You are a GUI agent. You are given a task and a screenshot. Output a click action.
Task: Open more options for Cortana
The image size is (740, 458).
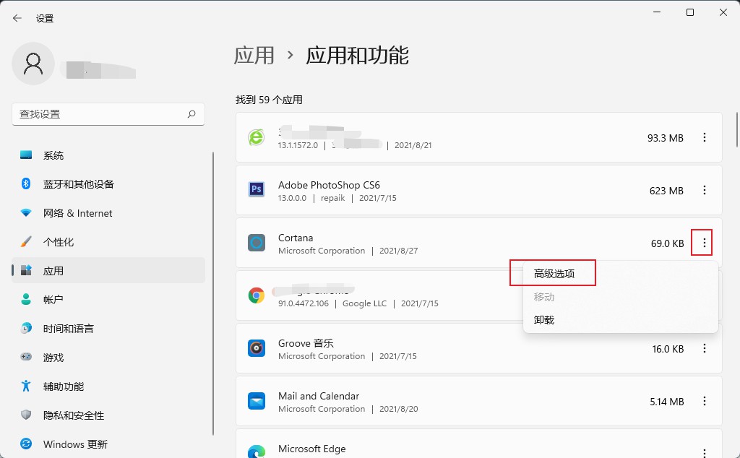704,243
